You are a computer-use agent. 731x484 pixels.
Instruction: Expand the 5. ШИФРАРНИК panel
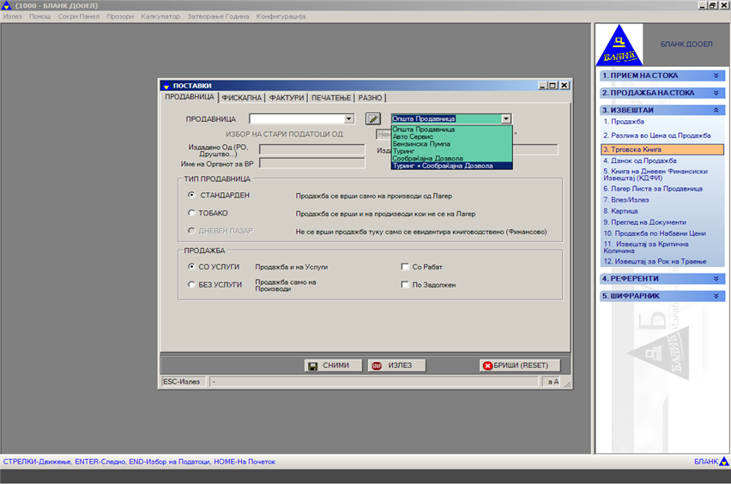tap(715, 296)
